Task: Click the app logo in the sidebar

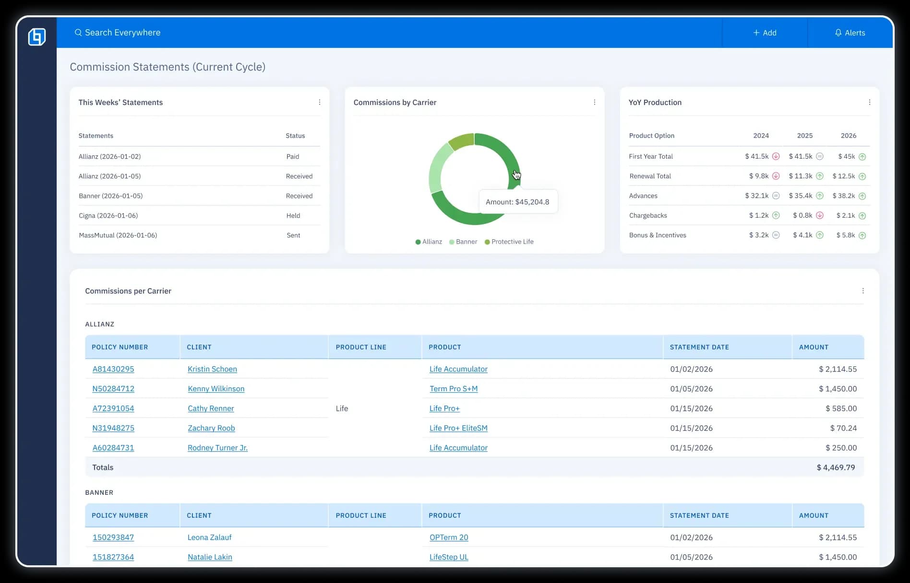Action: (x=37, y=37)
